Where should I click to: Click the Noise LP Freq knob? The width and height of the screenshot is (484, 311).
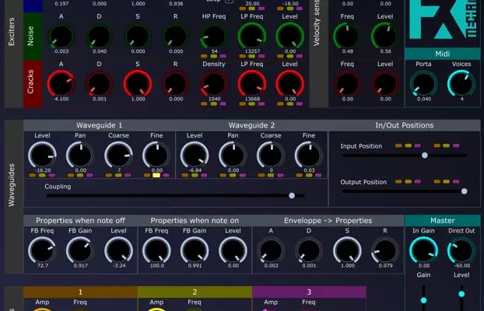coord(252,36)
